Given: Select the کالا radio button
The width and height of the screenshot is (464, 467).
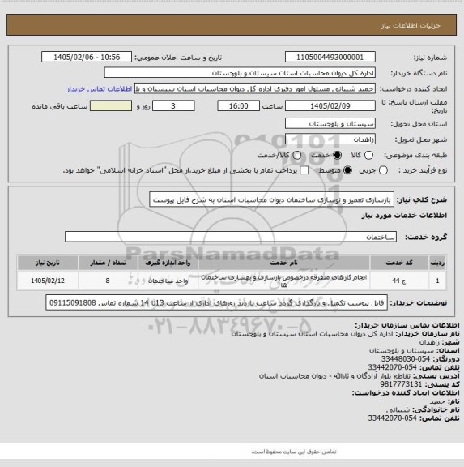Looking at the screenshot, I should coord(368,155).
